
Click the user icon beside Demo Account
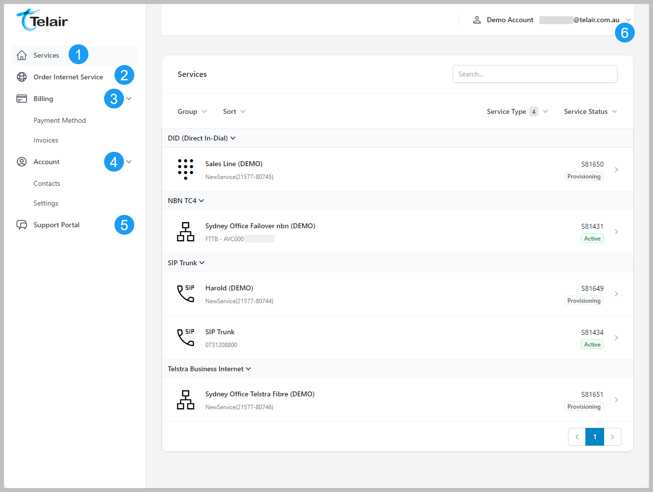pos(477,20)
